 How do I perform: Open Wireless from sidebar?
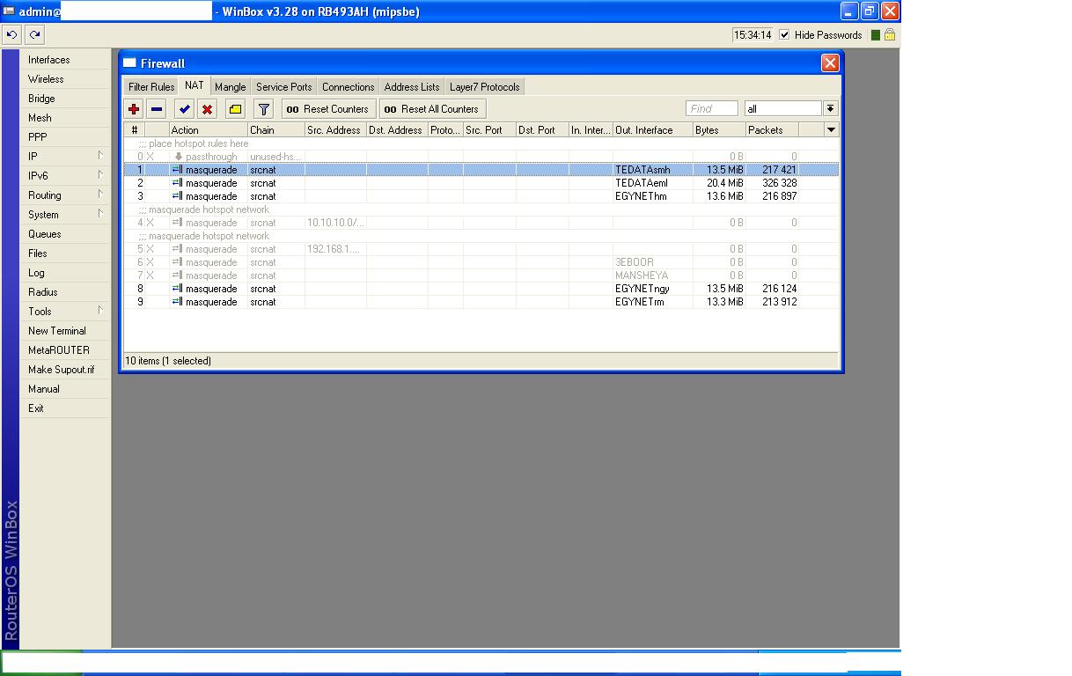[65, 79]
